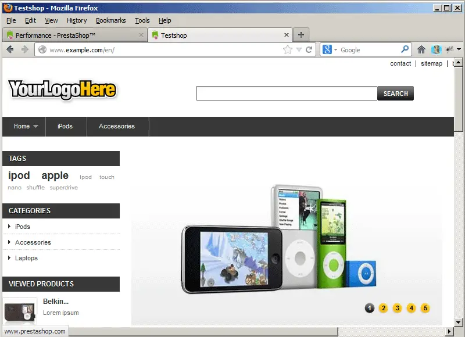Open URL history dropdown arrow

pyautogui.click(x=299, y=50)
